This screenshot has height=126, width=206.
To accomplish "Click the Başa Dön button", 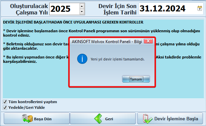I will 37,119.
